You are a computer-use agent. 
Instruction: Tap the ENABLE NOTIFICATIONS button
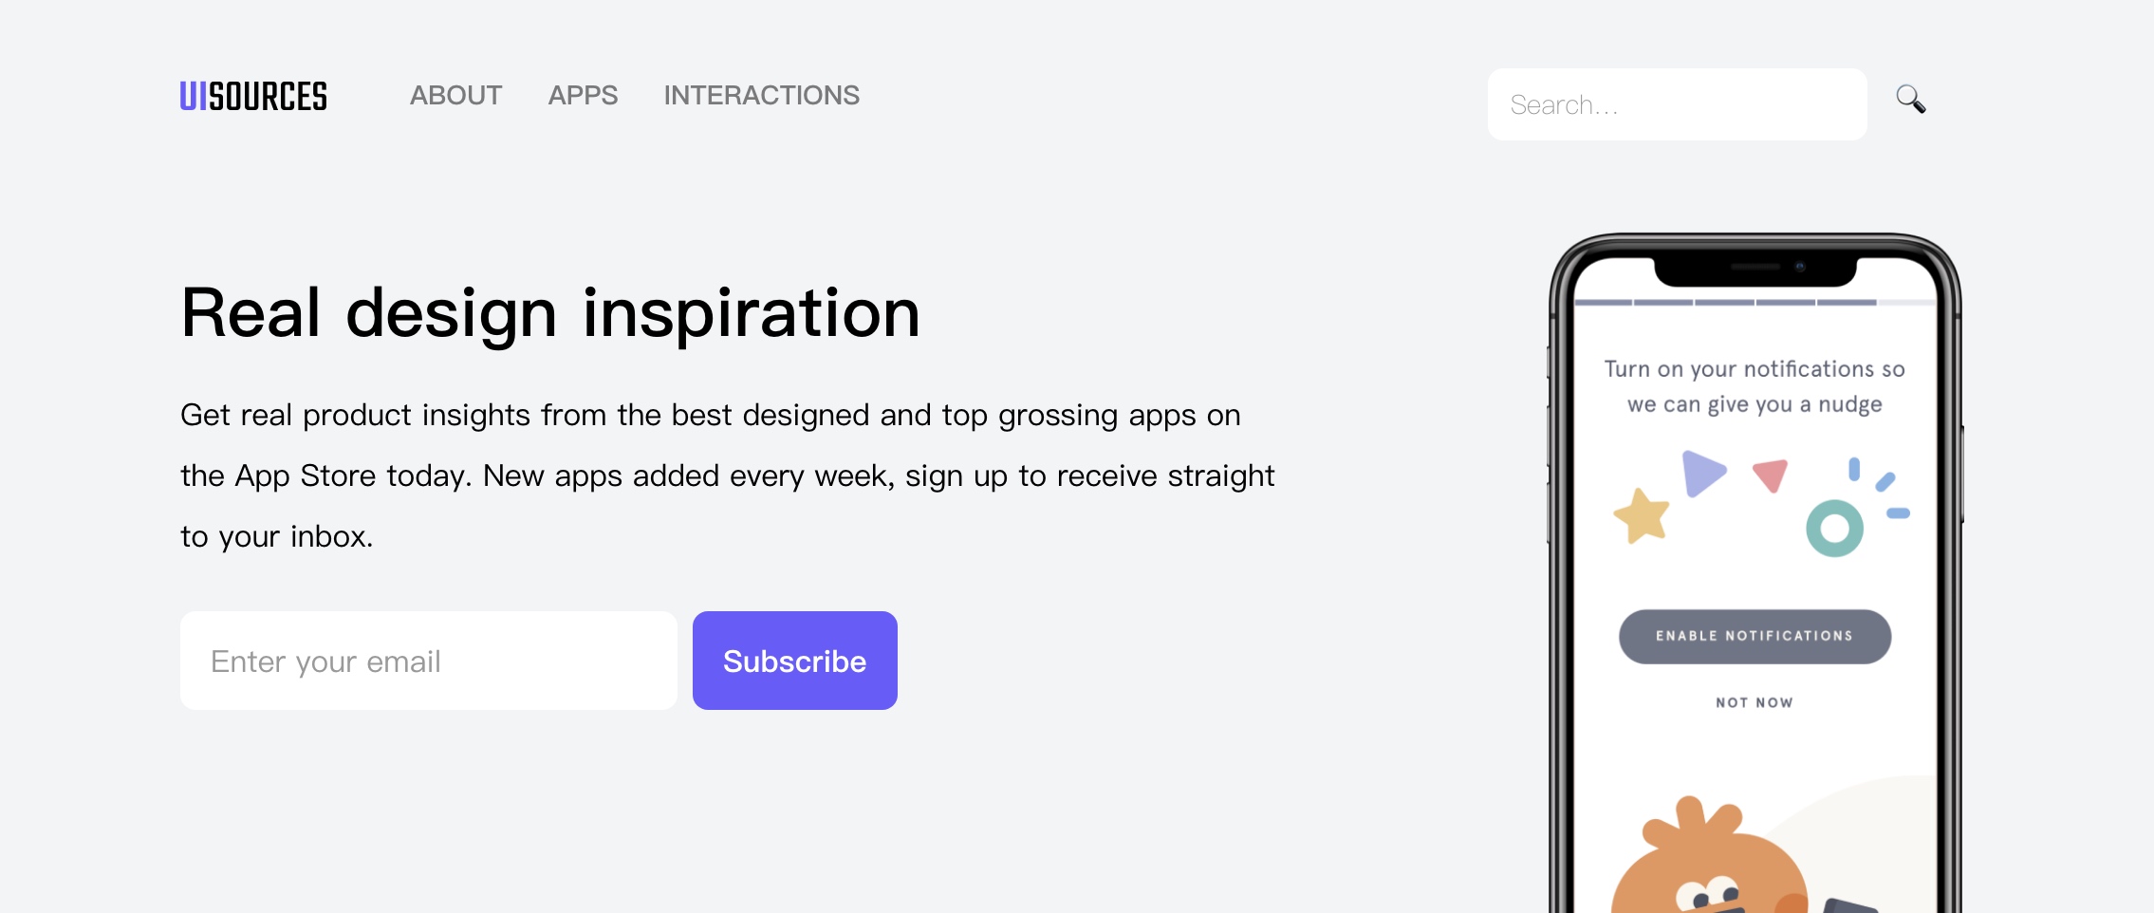point(1755,636)
